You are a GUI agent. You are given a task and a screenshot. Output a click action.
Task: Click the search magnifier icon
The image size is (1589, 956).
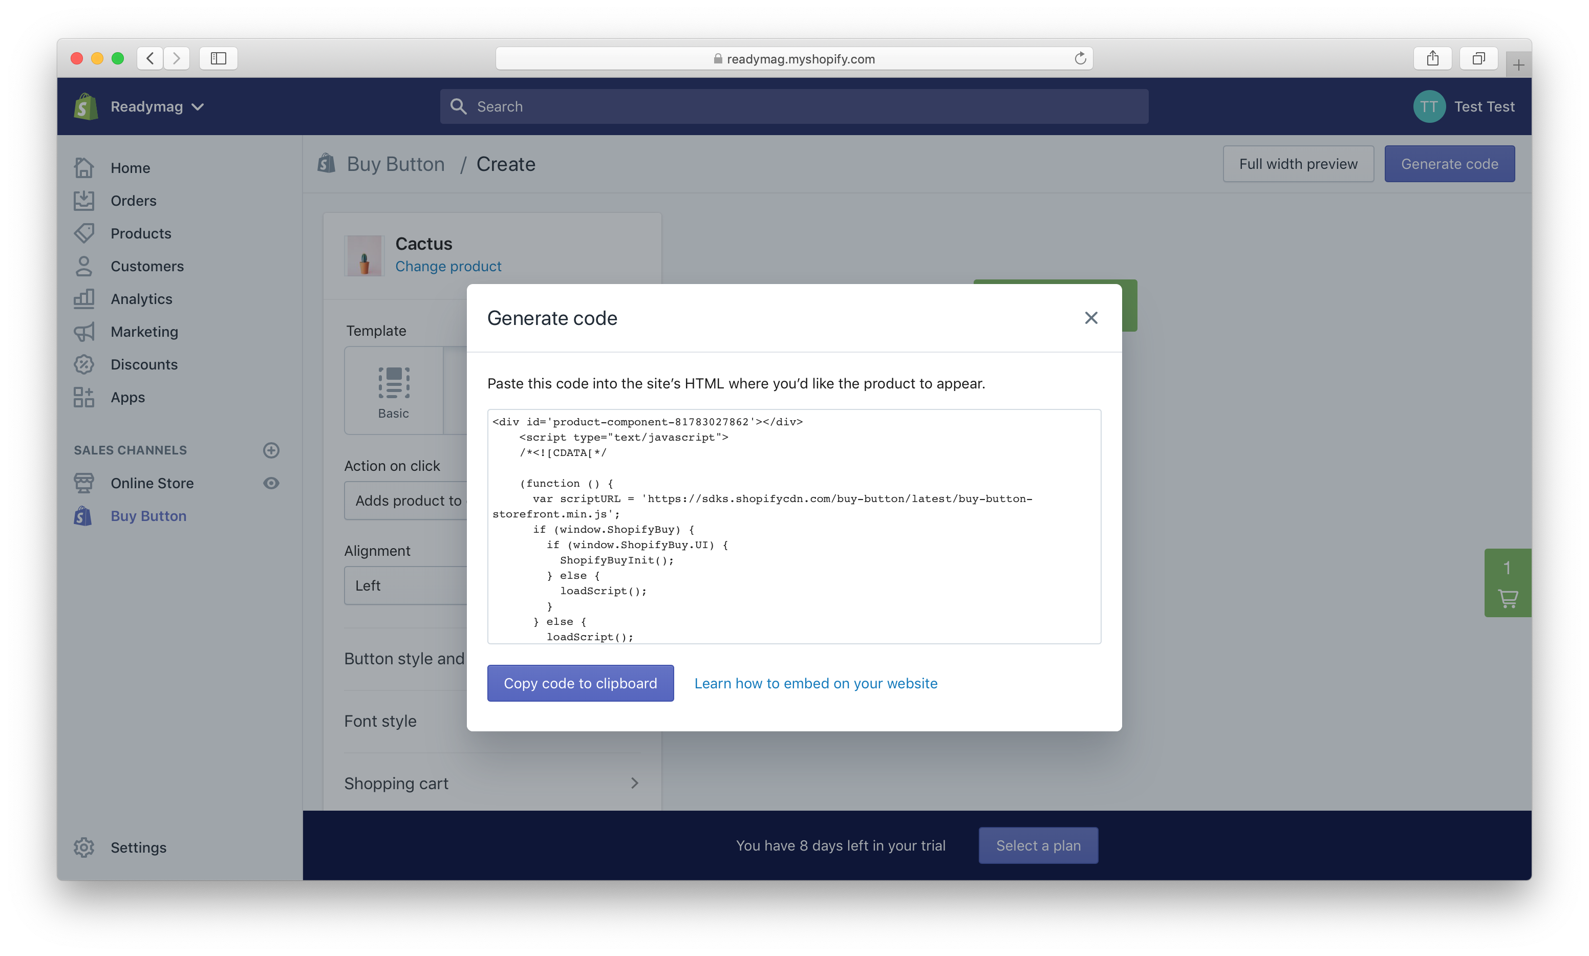point(458,106)
